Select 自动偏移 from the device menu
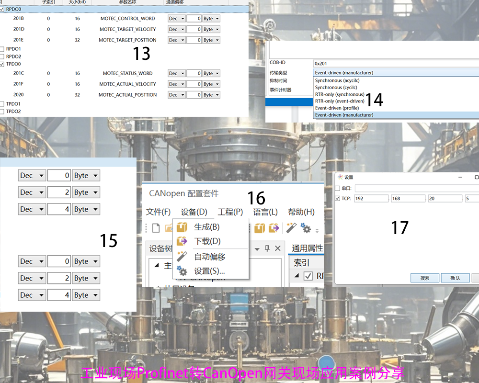The image size is (479, 383). (211, 257)
